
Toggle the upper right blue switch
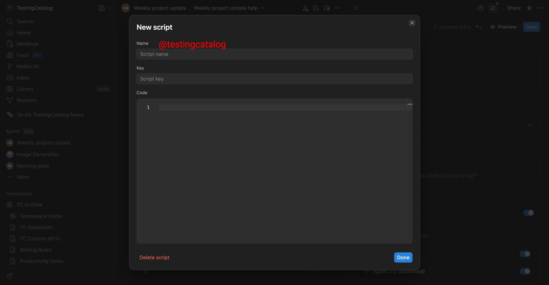click(x=528, y=213)
